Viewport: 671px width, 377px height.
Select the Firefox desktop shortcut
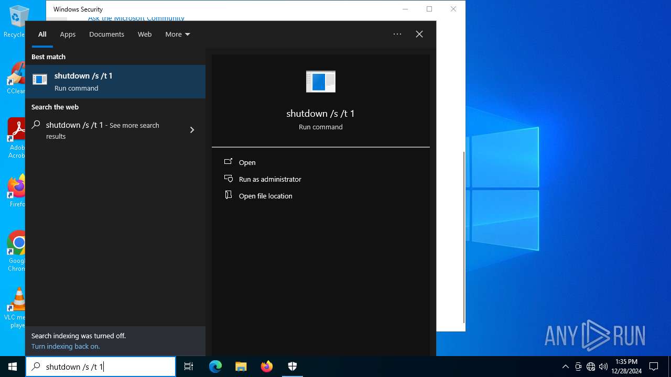click(17, 192)
